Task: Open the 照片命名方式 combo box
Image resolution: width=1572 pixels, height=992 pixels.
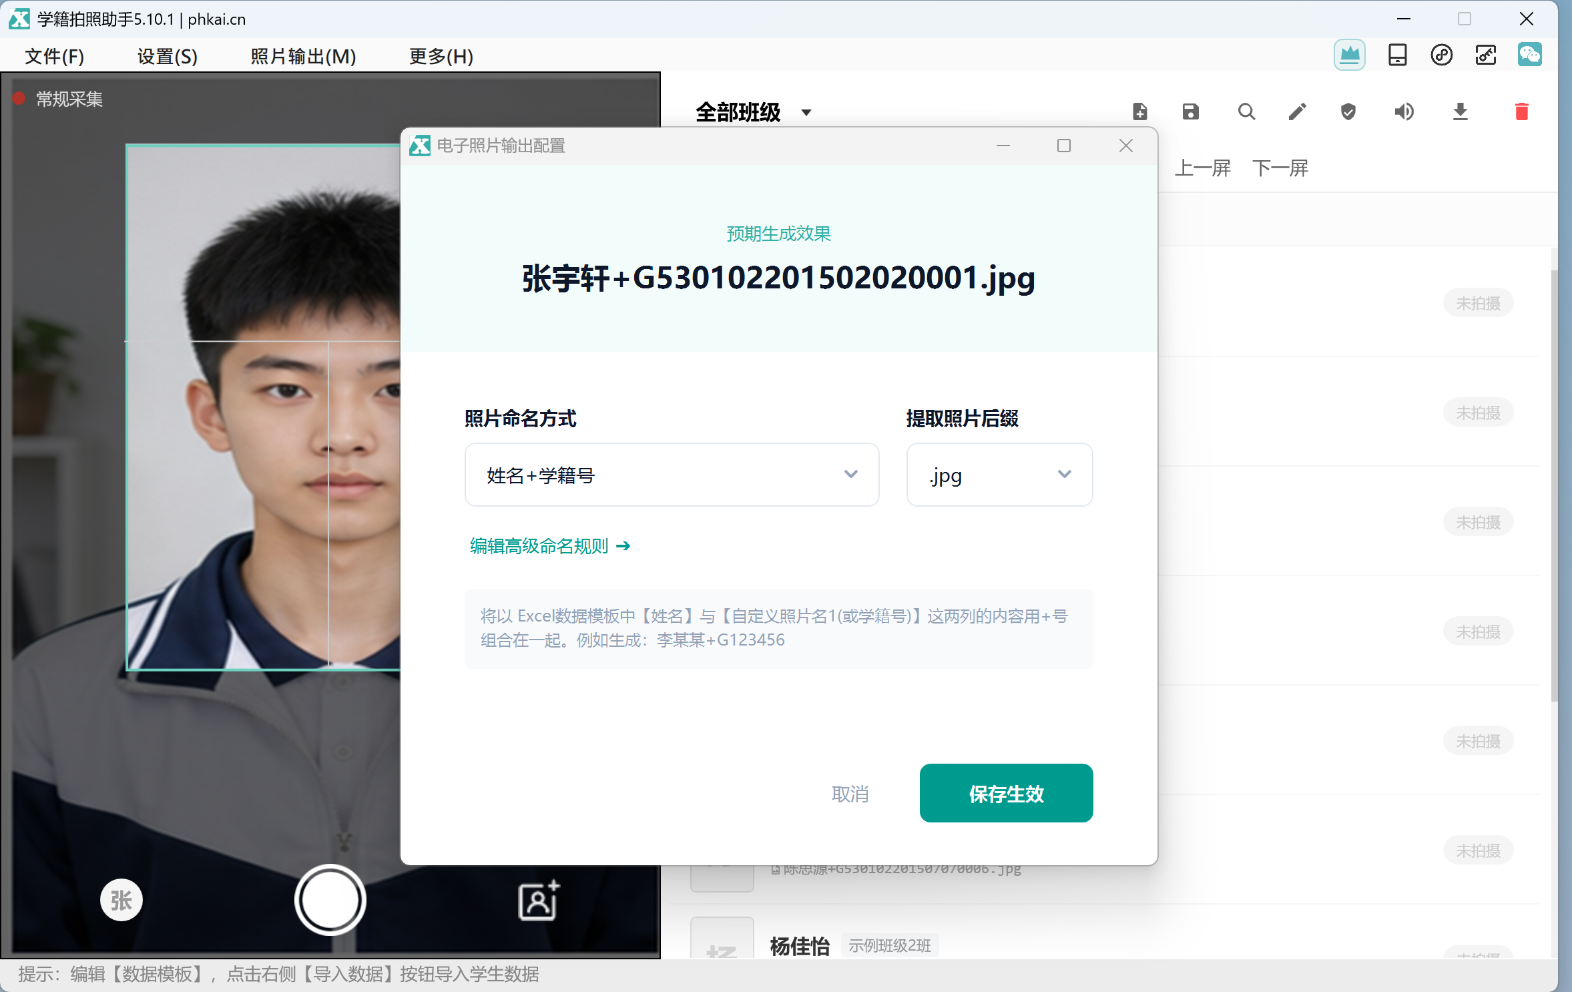Action: pos(672,475)
